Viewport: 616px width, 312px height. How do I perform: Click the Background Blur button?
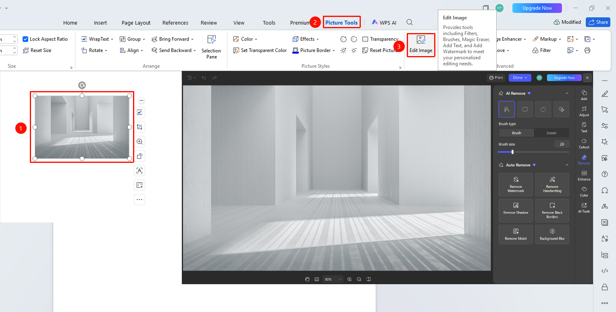coord(552,235)
